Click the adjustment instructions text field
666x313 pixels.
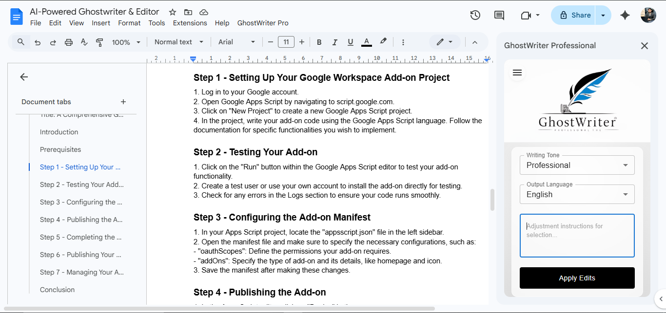click(577, 235)
